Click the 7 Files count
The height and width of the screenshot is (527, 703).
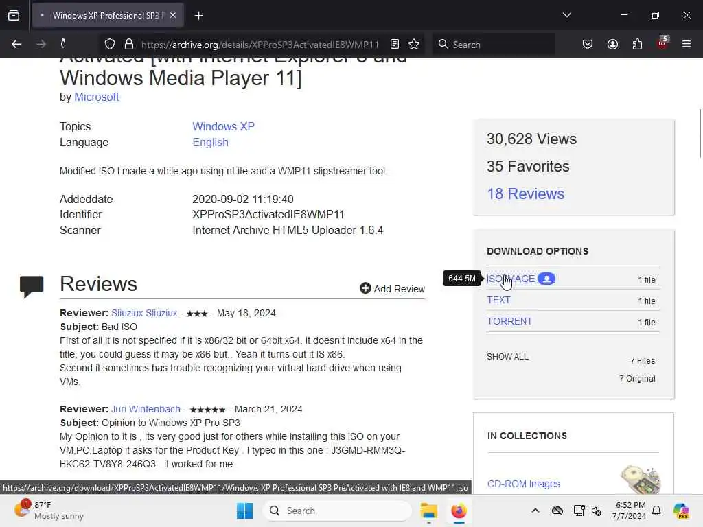tap(643, 361)
